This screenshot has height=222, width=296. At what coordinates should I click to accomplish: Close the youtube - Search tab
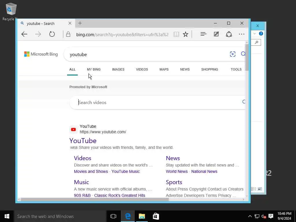click(x=70, y=23)
